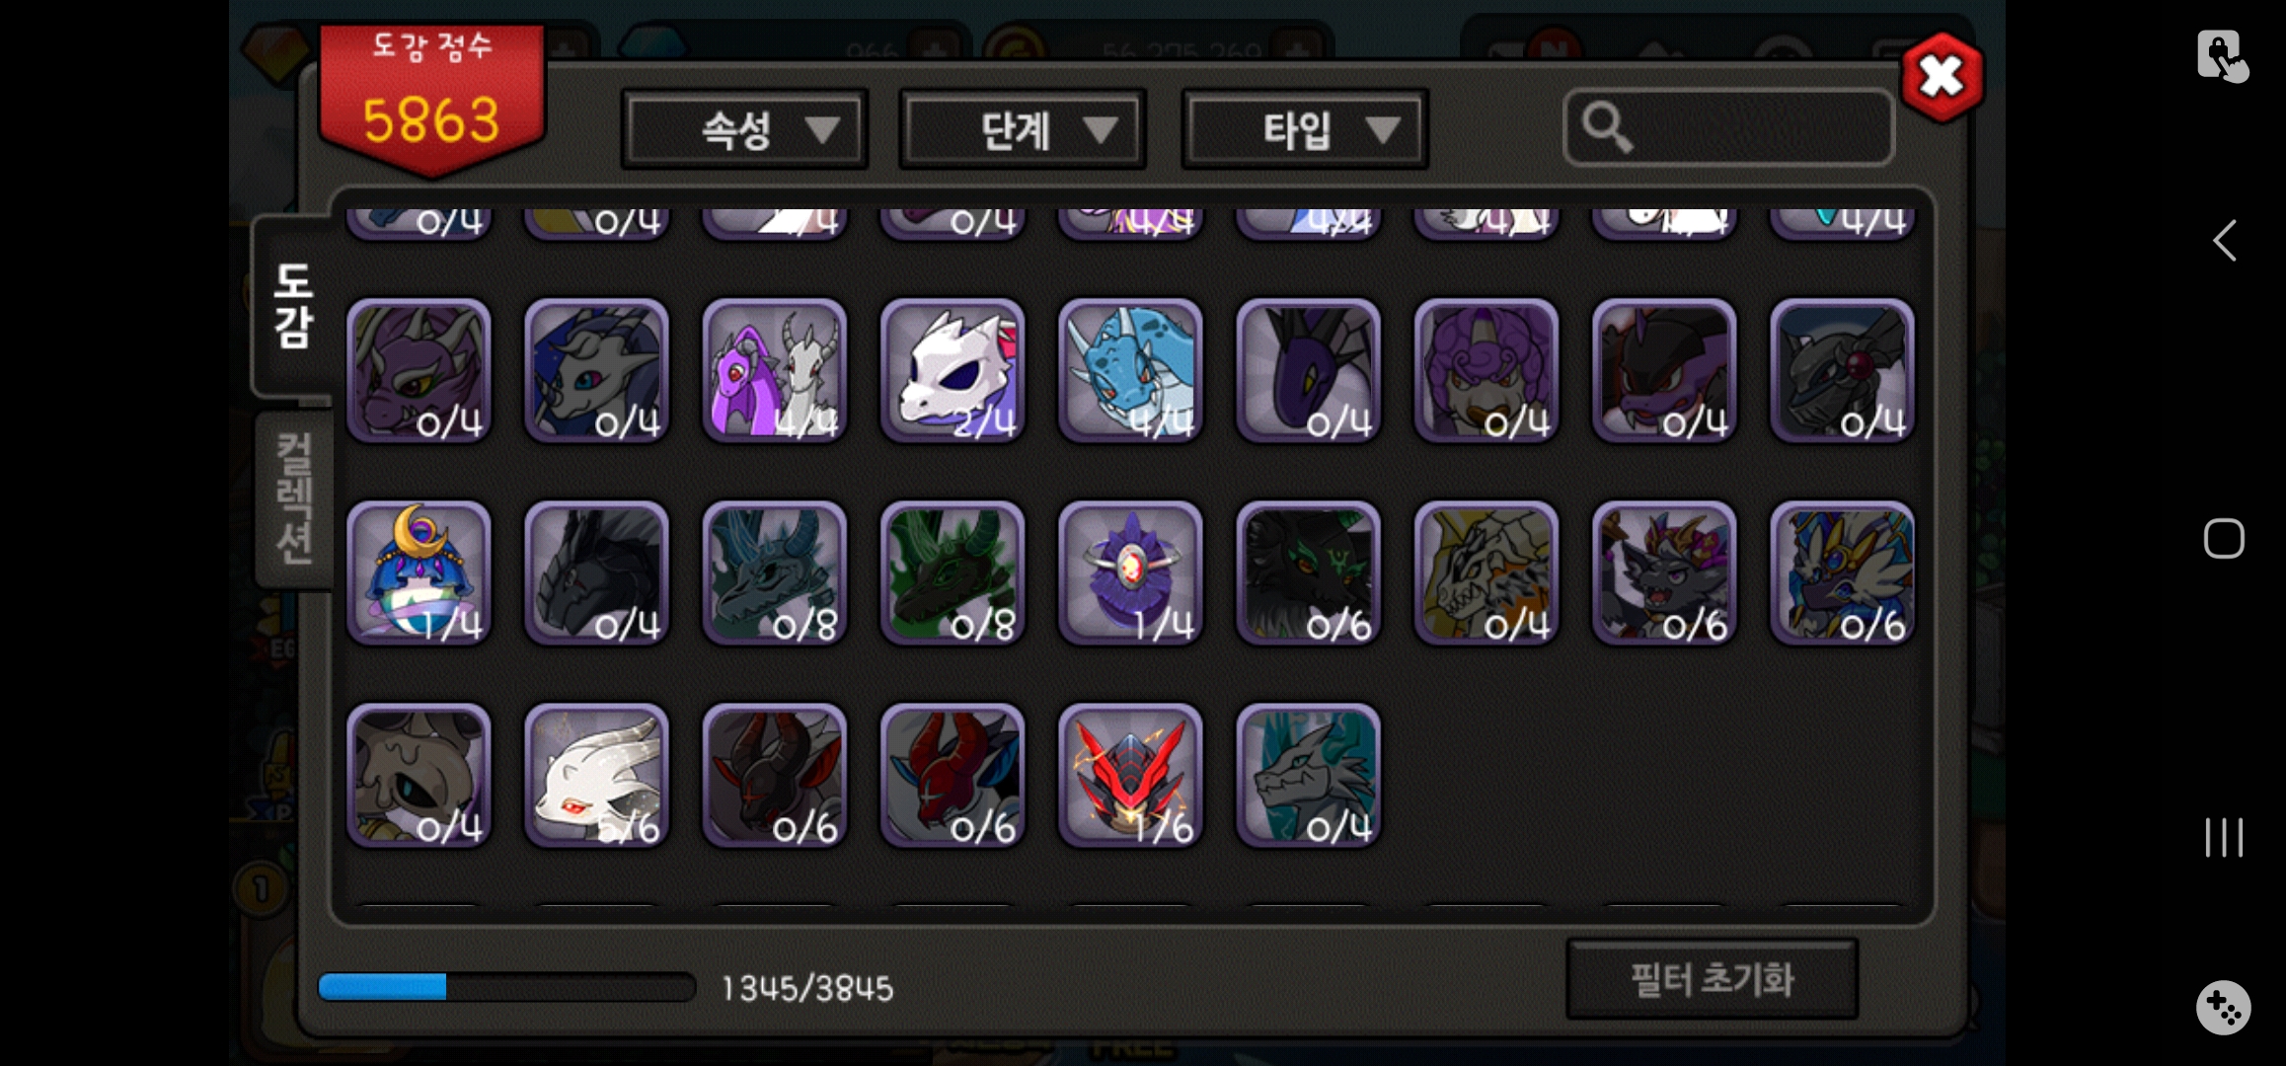Click the 1345/3845 collection progress bar

506,987
